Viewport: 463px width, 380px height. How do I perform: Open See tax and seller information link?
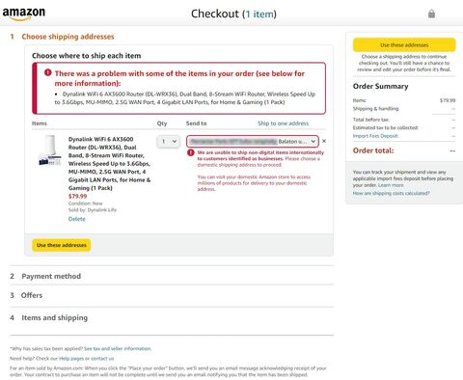118,348
